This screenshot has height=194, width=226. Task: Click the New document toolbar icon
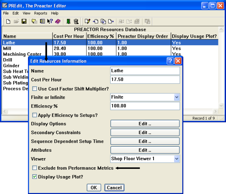coord(8,22)
